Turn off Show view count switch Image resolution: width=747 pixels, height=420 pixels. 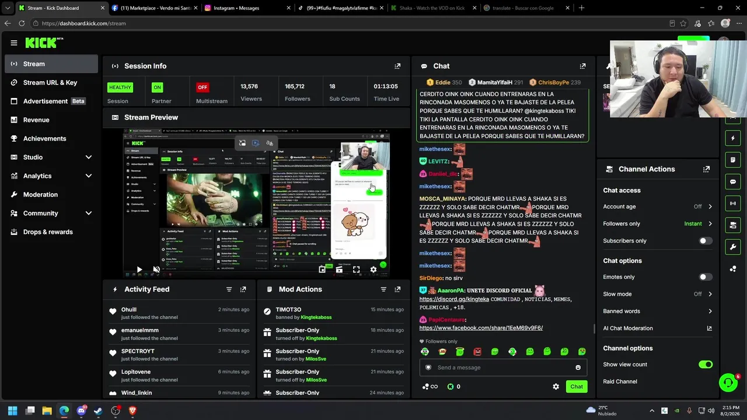[x=706, y=365]
